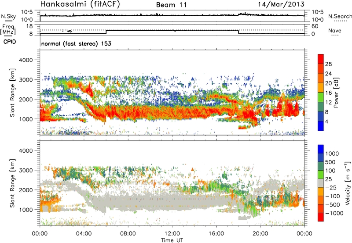This screenshot has height=243, width=352.
Task: Click the 'Hankasalmi (fitACF)' plot title
Action: 80,4
